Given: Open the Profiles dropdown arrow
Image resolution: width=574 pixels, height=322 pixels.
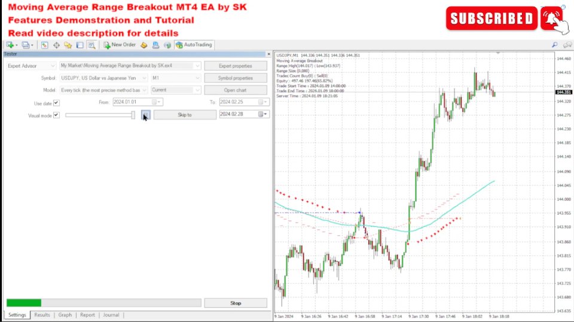Looking at the screenshot, I should coord(32,45).
